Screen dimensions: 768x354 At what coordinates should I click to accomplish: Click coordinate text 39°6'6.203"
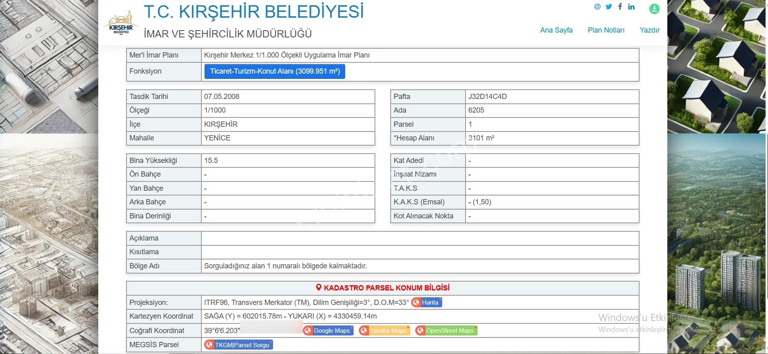(222, 331)
